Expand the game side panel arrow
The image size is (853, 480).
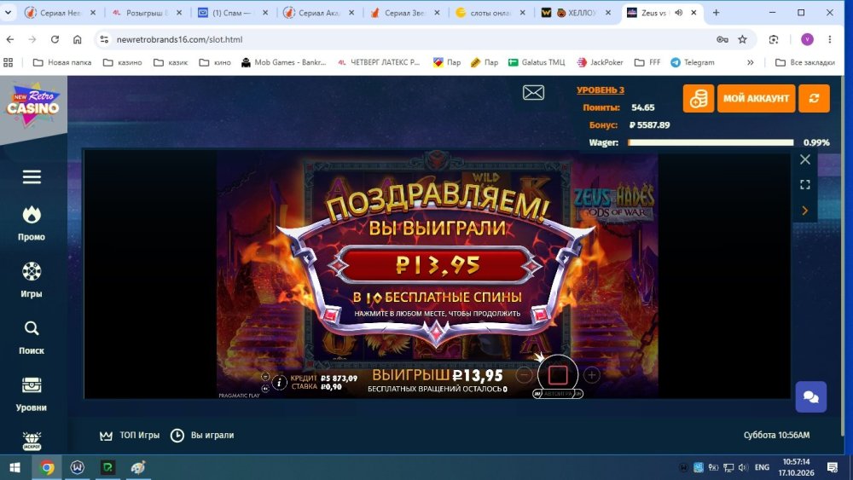click(x=805, y=211)
